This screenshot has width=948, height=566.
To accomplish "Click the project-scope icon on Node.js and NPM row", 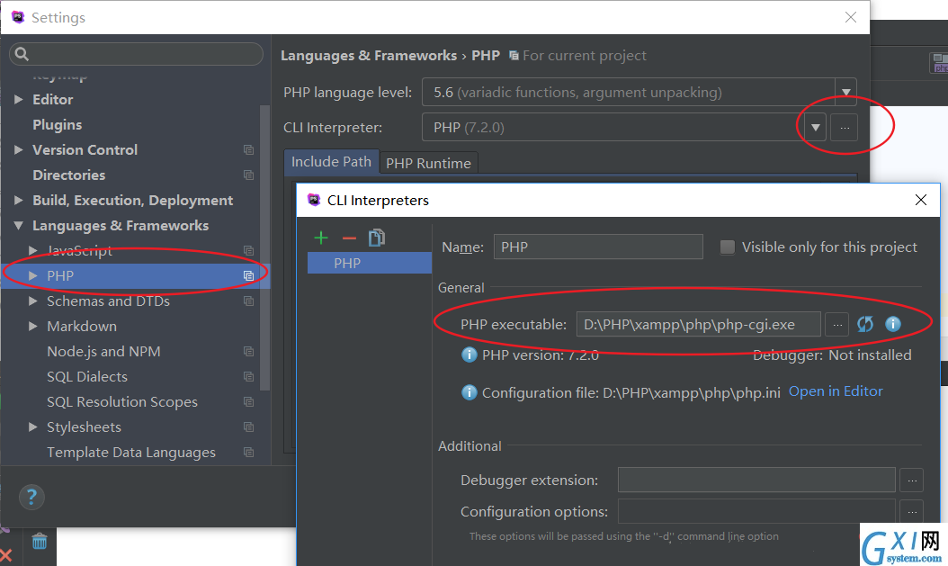I will click(x=248, y=351).
